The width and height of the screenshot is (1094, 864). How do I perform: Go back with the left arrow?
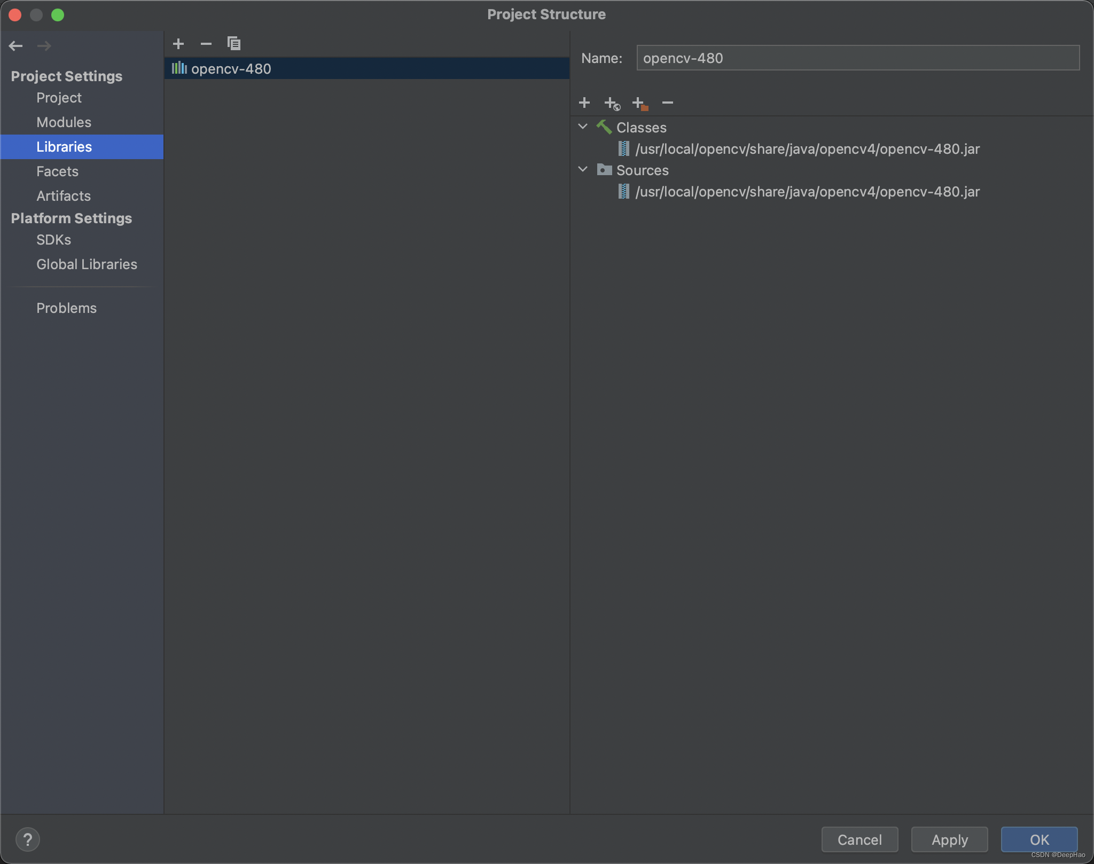click(x=15, y=46)
